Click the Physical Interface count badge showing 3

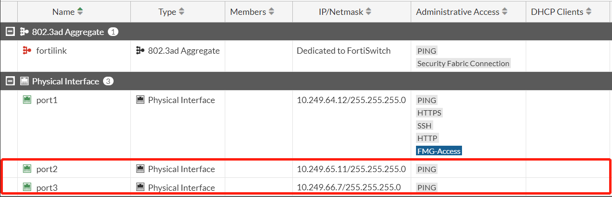[108, 81]
